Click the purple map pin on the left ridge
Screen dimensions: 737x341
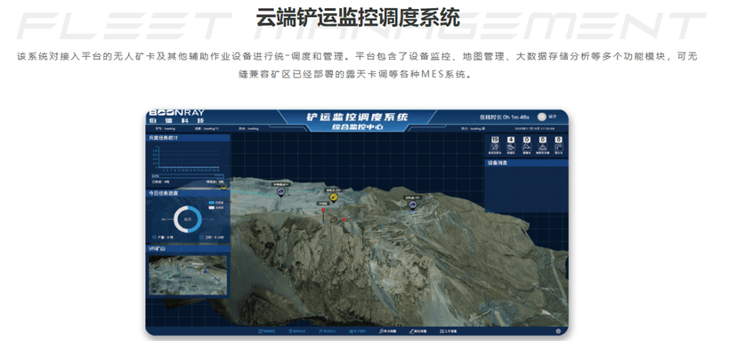point(281,192)
